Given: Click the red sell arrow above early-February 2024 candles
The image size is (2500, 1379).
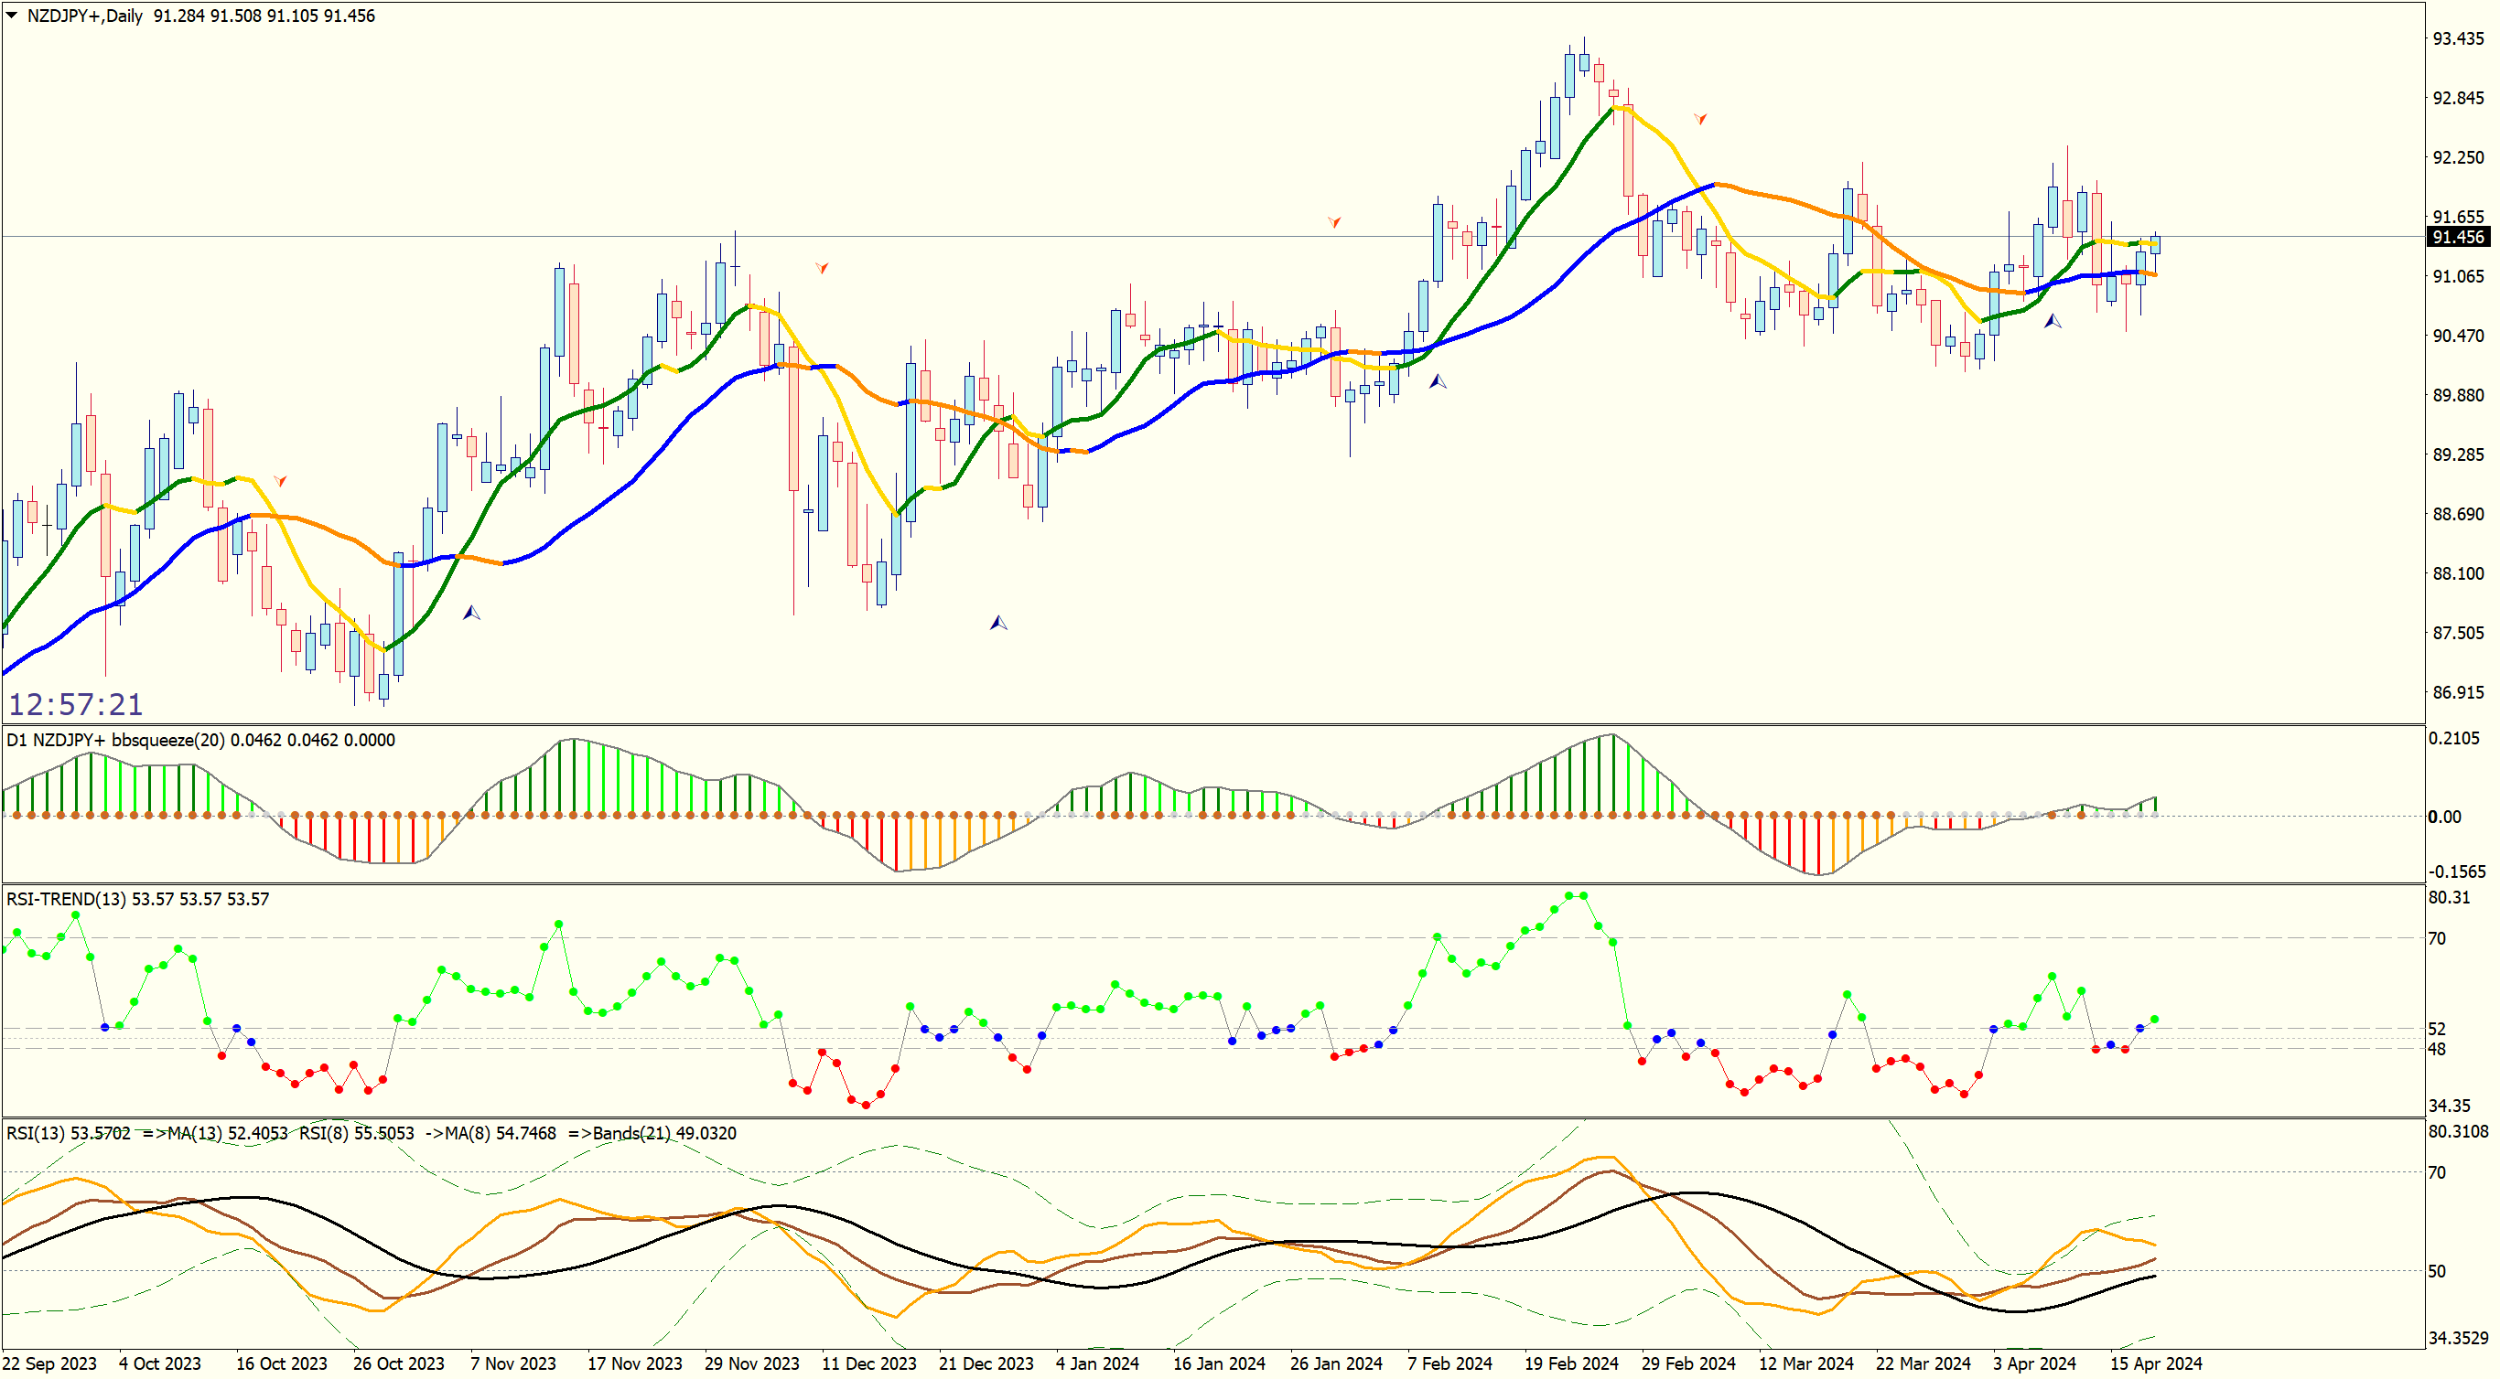Looking at the screenshot, I should 1334,222.
